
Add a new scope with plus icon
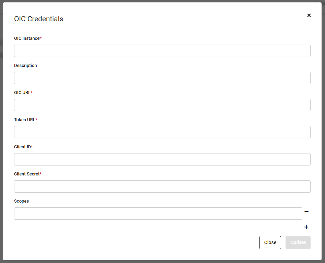pos(306,227)
